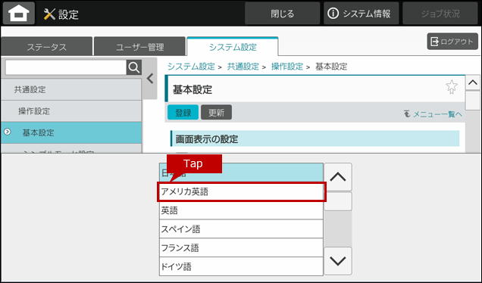The image size is (482, 283).
Task: Open システム情報
Action: (x=361, y=14)
